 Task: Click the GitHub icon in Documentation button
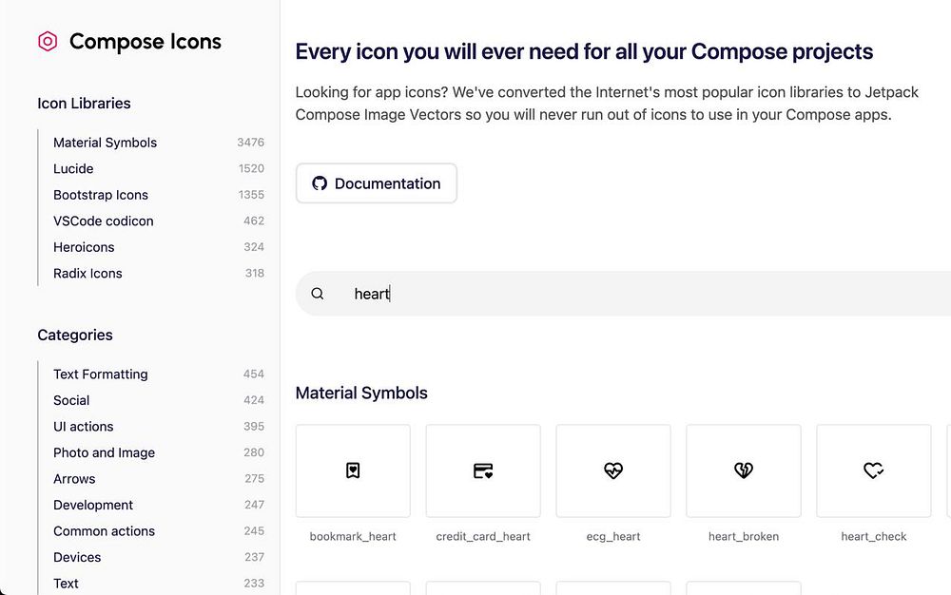[x=320, y=183]
